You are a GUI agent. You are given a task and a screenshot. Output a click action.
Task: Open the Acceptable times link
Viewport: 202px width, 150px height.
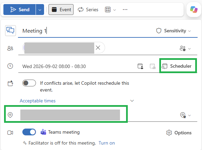[x=38, y=101]
